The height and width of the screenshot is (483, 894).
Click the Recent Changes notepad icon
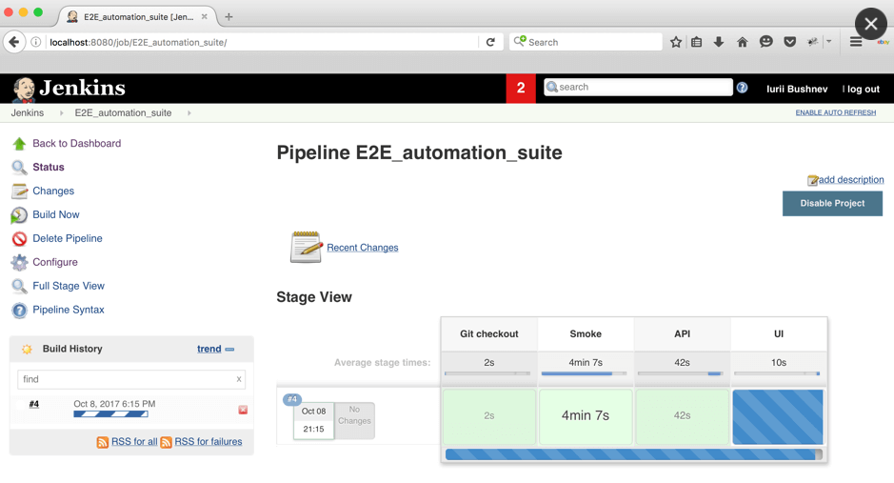306,247
